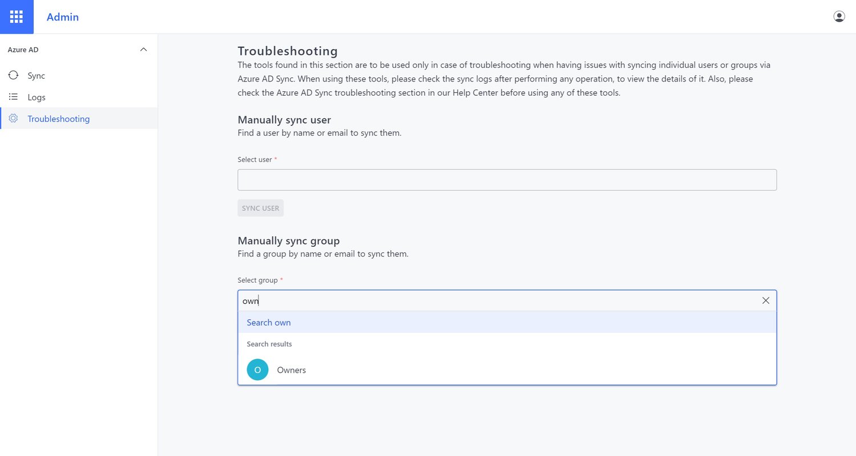Open the app launcher grid icon
Viewport: 856px width, 456px height.
[17, 17]
